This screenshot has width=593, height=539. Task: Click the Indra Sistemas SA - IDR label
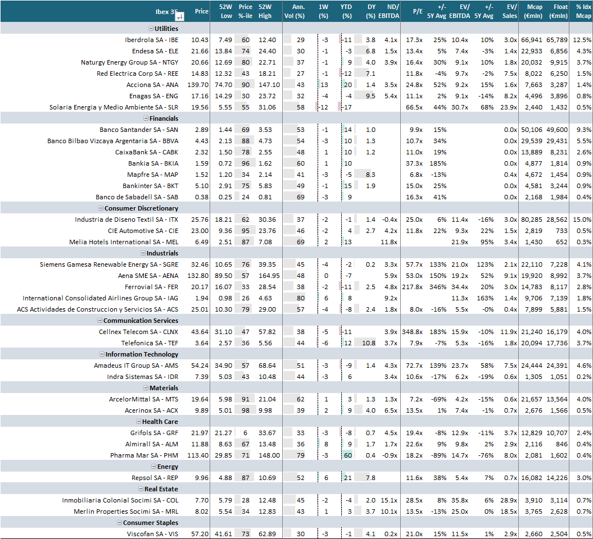point(143,377)
